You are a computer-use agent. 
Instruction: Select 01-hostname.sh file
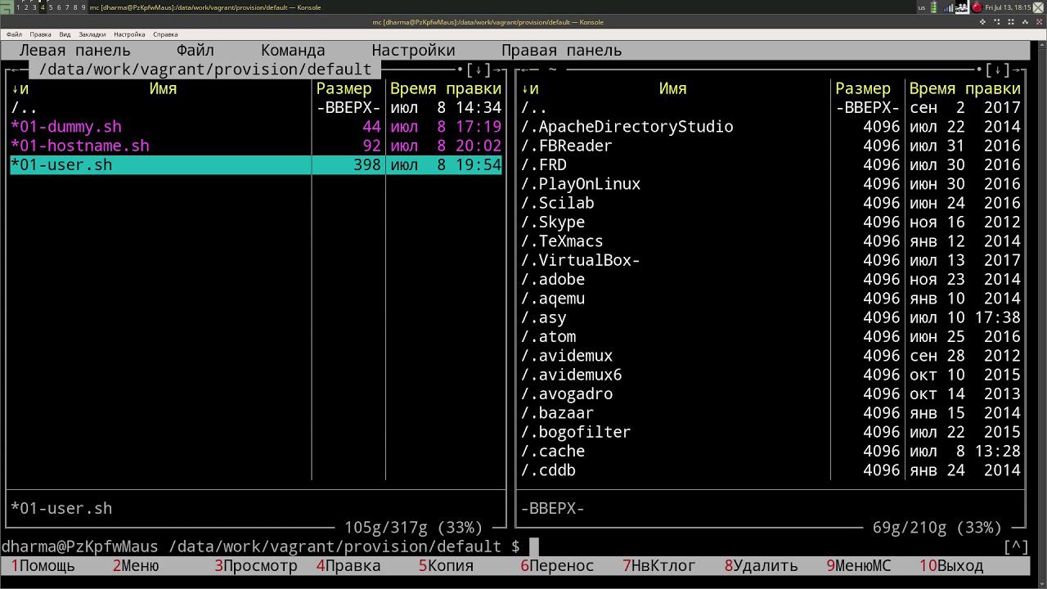[256, 146]
